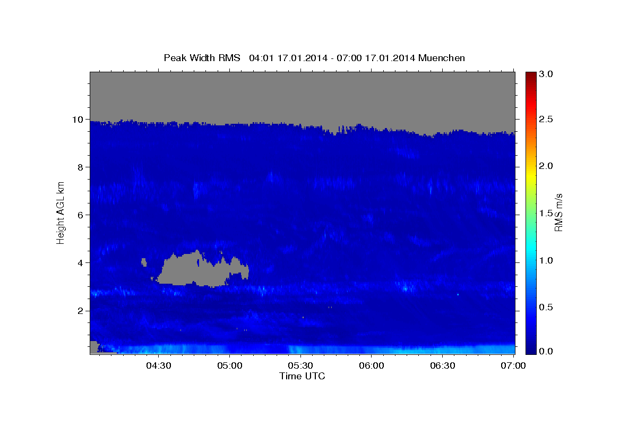Click the colorbar value 3.0
The height and width of the screenshot is (425, 637).
[547, 74]
